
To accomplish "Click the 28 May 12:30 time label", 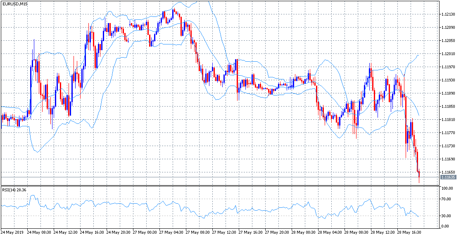I will [382, 232].
